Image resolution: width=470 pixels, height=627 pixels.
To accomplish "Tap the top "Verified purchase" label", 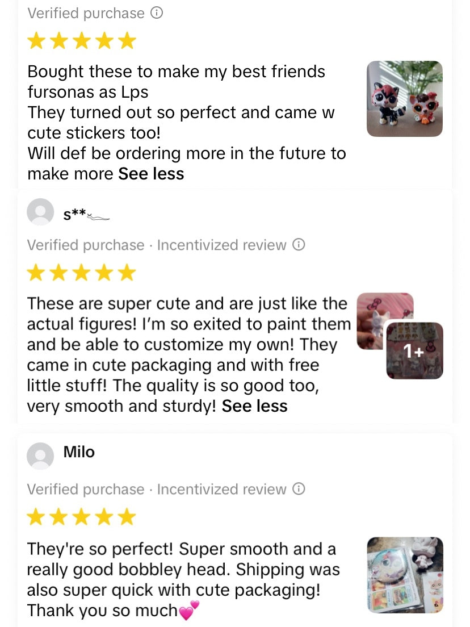I will pyautogui.click(x=86, y=13).
